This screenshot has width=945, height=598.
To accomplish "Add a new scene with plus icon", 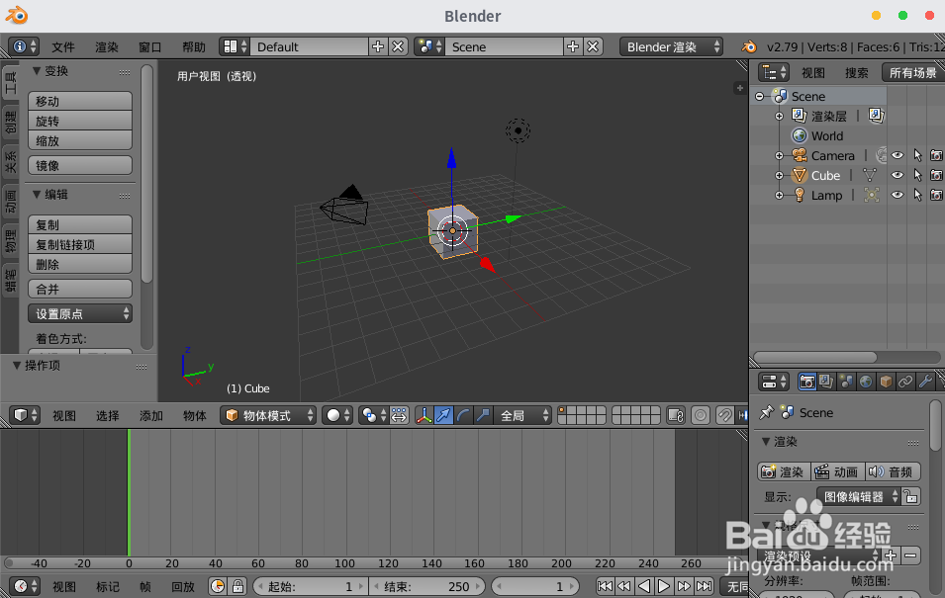I will (573, 46).
